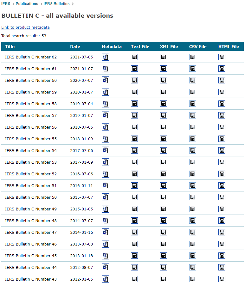Download HTML file of Bulletin C Number 59

[x=222, y=92]
